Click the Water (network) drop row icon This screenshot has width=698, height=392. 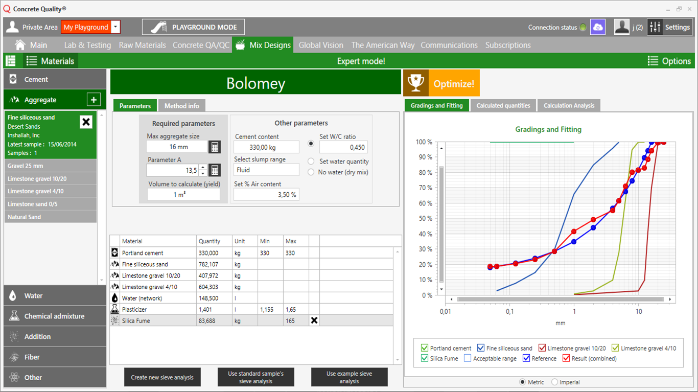[114, 298]
